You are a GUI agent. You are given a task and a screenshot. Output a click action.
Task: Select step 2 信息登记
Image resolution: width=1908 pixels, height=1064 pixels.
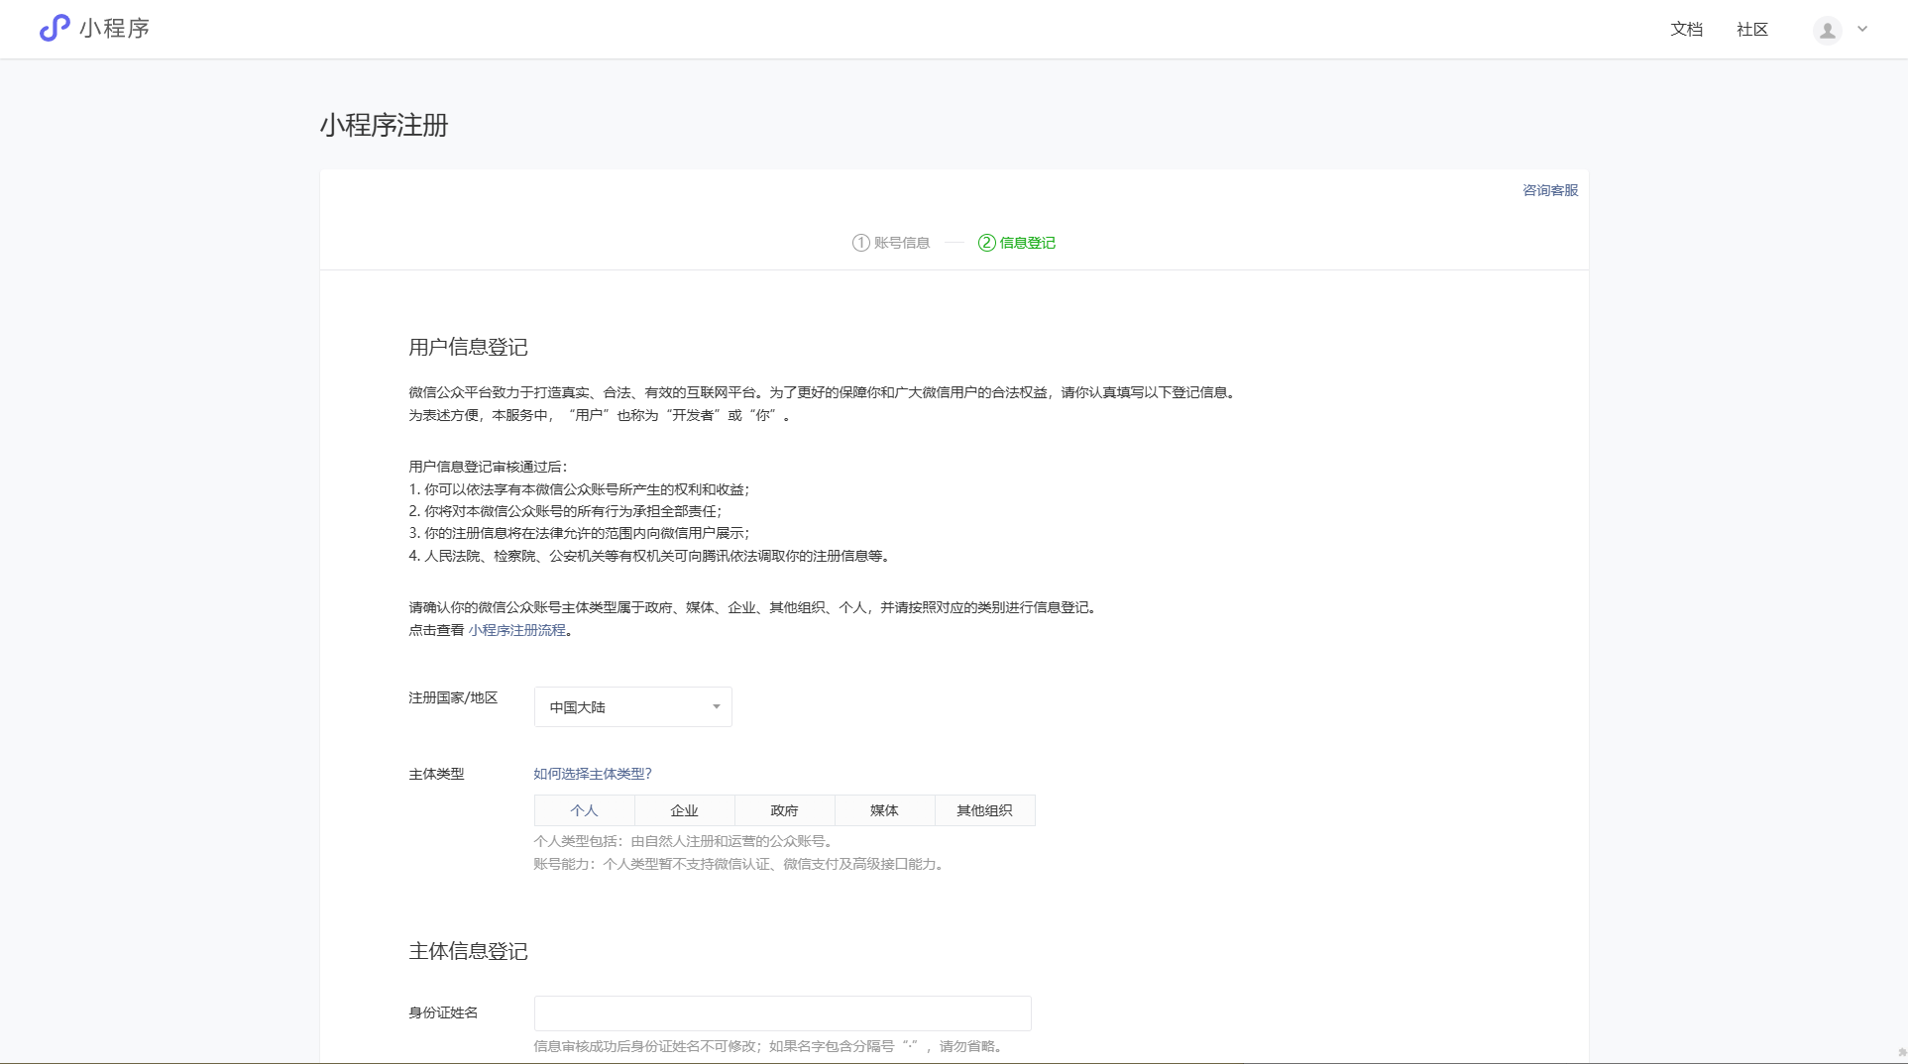(1017, 243)
